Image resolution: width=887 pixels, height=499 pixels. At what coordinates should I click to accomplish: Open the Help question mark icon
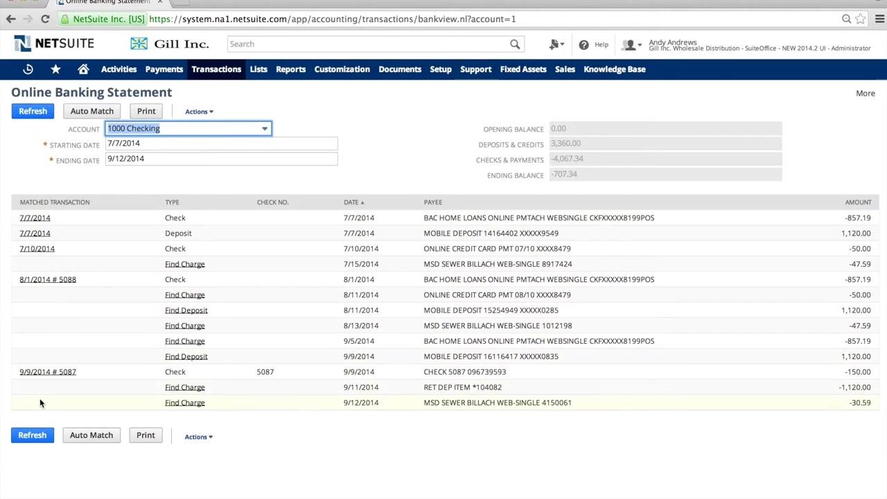point(583,44)
